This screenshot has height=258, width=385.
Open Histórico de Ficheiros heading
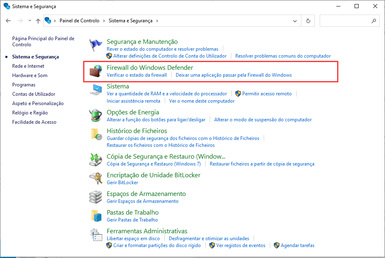click(137, 131)
